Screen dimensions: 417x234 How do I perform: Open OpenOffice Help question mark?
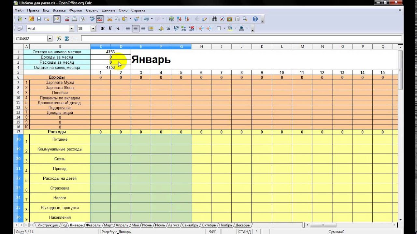pyautogui.click(x=255, y=19)
